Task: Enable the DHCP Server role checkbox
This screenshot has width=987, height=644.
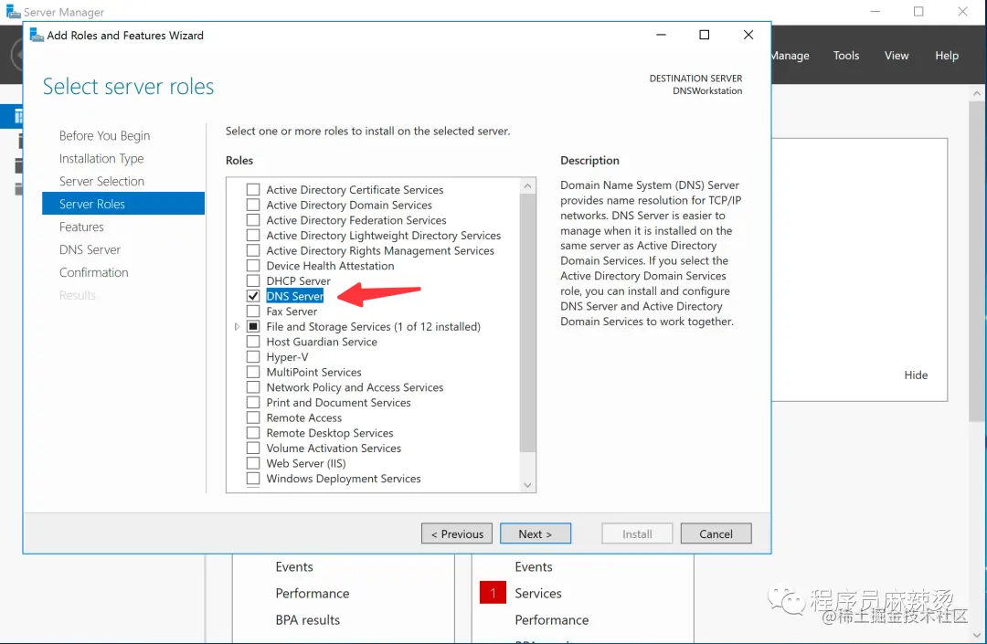Action: pyautogui.click(x=253, y=280)
